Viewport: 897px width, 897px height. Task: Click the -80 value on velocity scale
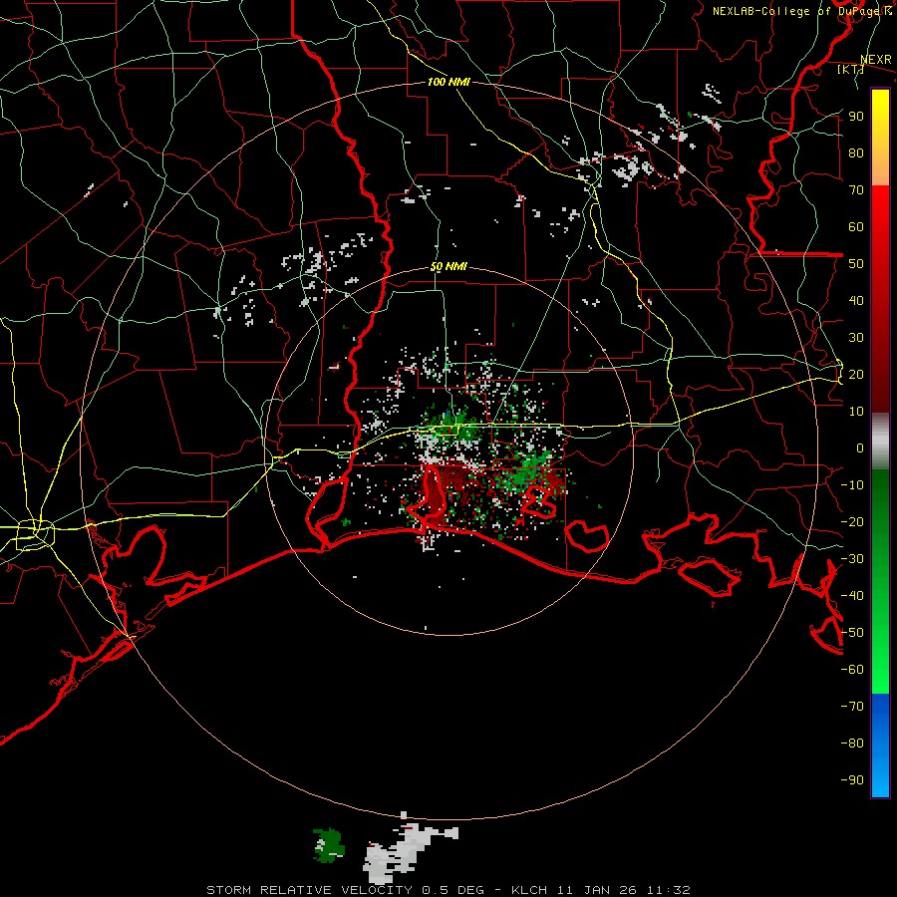[852, 744]
